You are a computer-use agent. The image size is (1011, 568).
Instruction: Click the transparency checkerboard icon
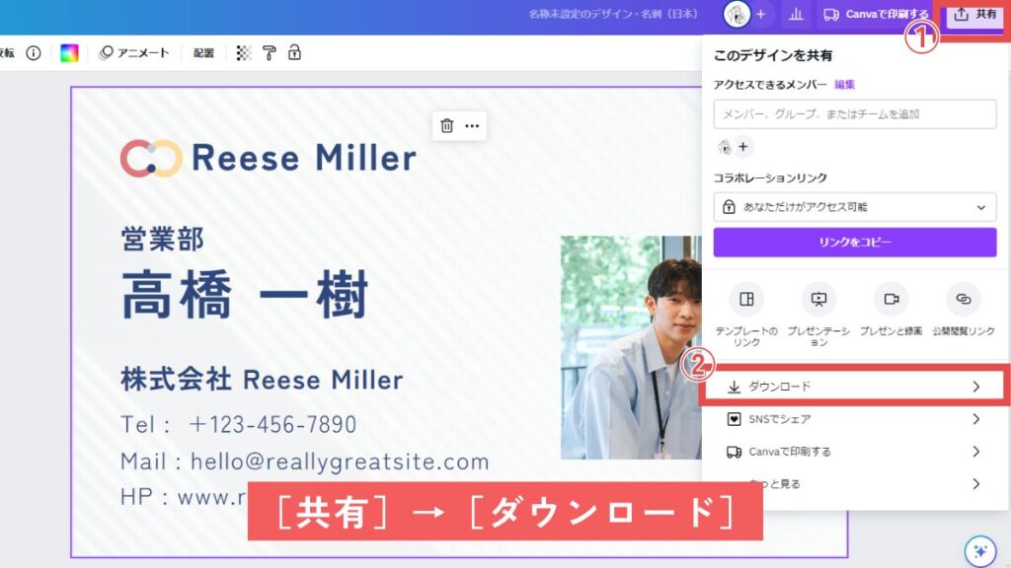coord(244,53)
